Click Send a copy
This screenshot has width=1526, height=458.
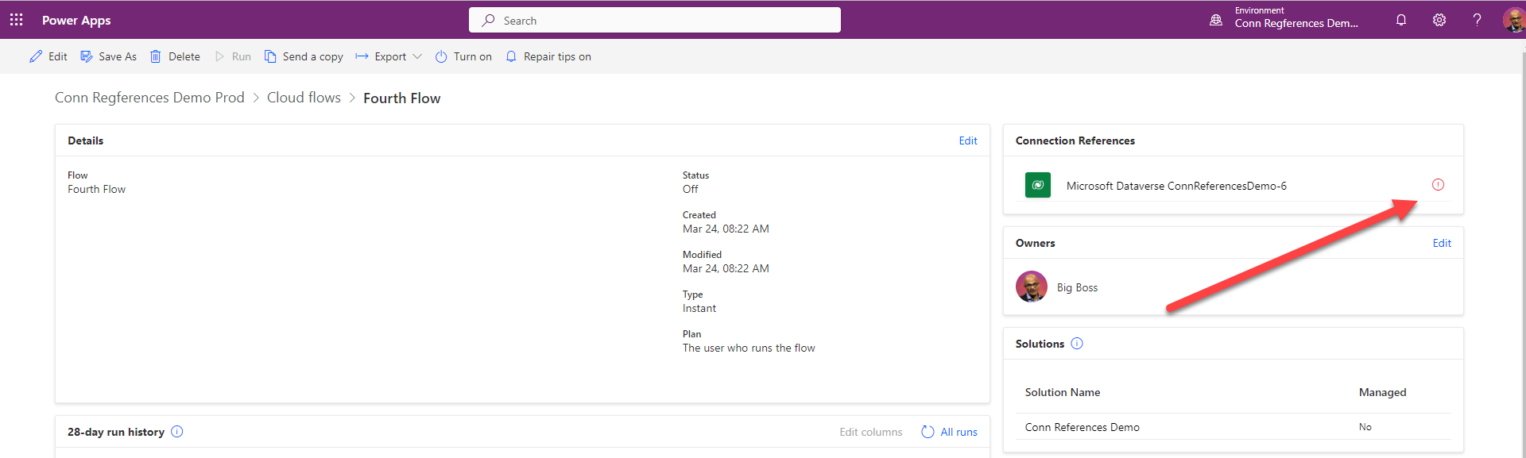point(304,56)
